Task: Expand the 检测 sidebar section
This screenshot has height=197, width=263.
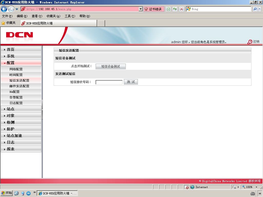Action: tap(21, 122)
